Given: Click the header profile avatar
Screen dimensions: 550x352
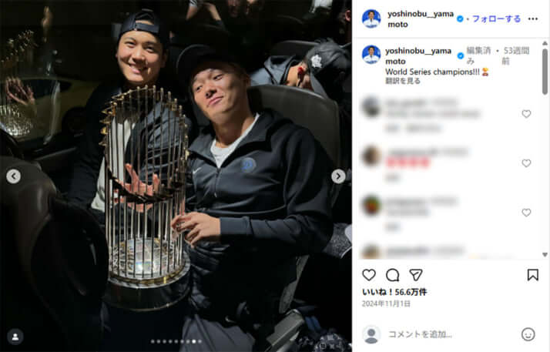Looking at the screenshot, I should pos(371,19).
